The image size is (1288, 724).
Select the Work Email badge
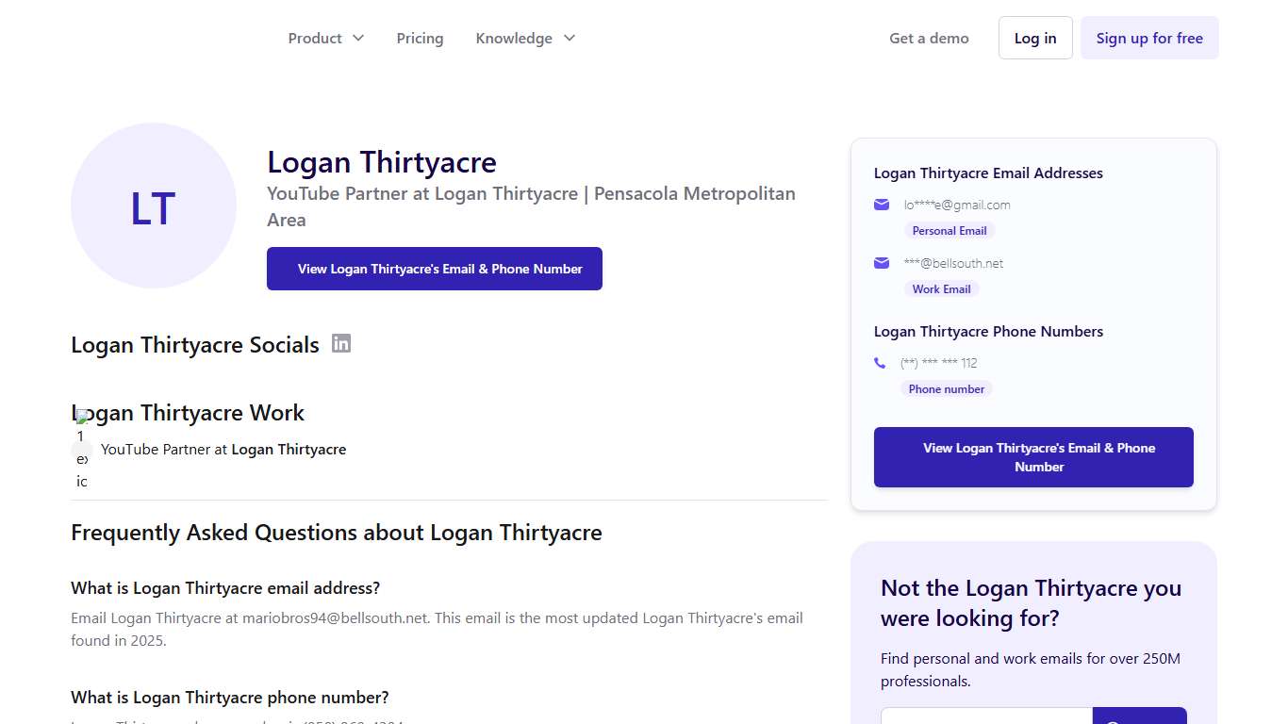[x=941, y=288]
